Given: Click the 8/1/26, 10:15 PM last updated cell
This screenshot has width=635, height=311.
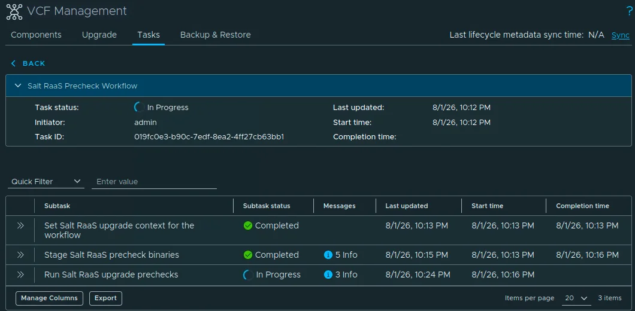Looking at the screenshot, I should 417,255.
